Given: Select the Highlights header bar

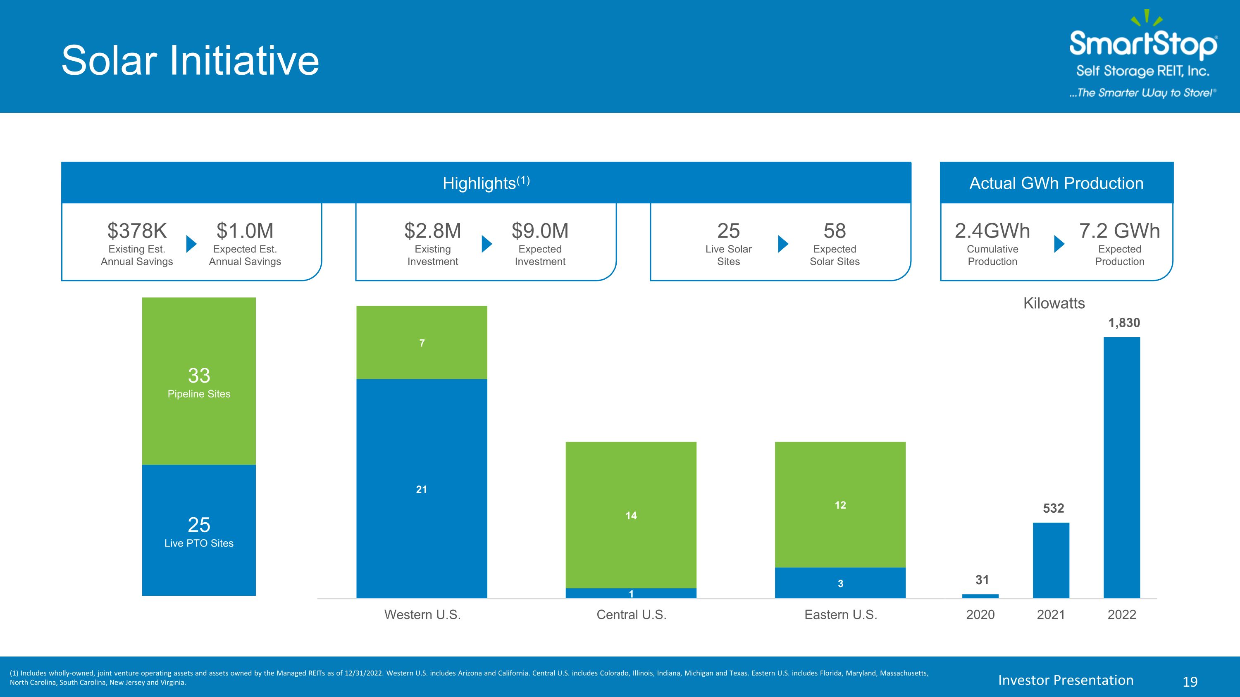Looking at the screenshot, I should pyautogui.click(x=486, y=183).
